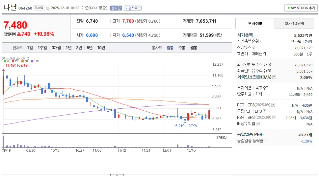Click the 거래량 value 7,053,711
This screenshot has height=176, width=319.
pos(206,21)
